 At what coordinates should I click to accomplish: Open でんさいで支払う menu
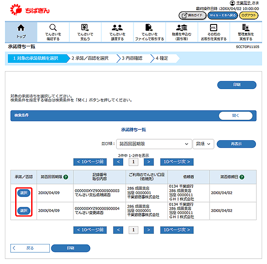[x=85, y=31]
